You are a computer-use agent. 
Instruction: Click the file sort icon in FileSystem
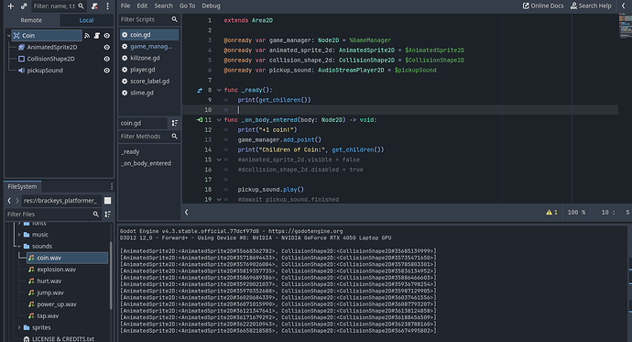(x=107, y=215)
